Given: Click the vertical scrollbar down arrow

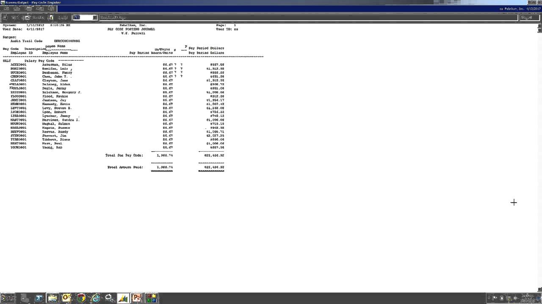Looking at the screenshot, I should click(x=539, y=290).
